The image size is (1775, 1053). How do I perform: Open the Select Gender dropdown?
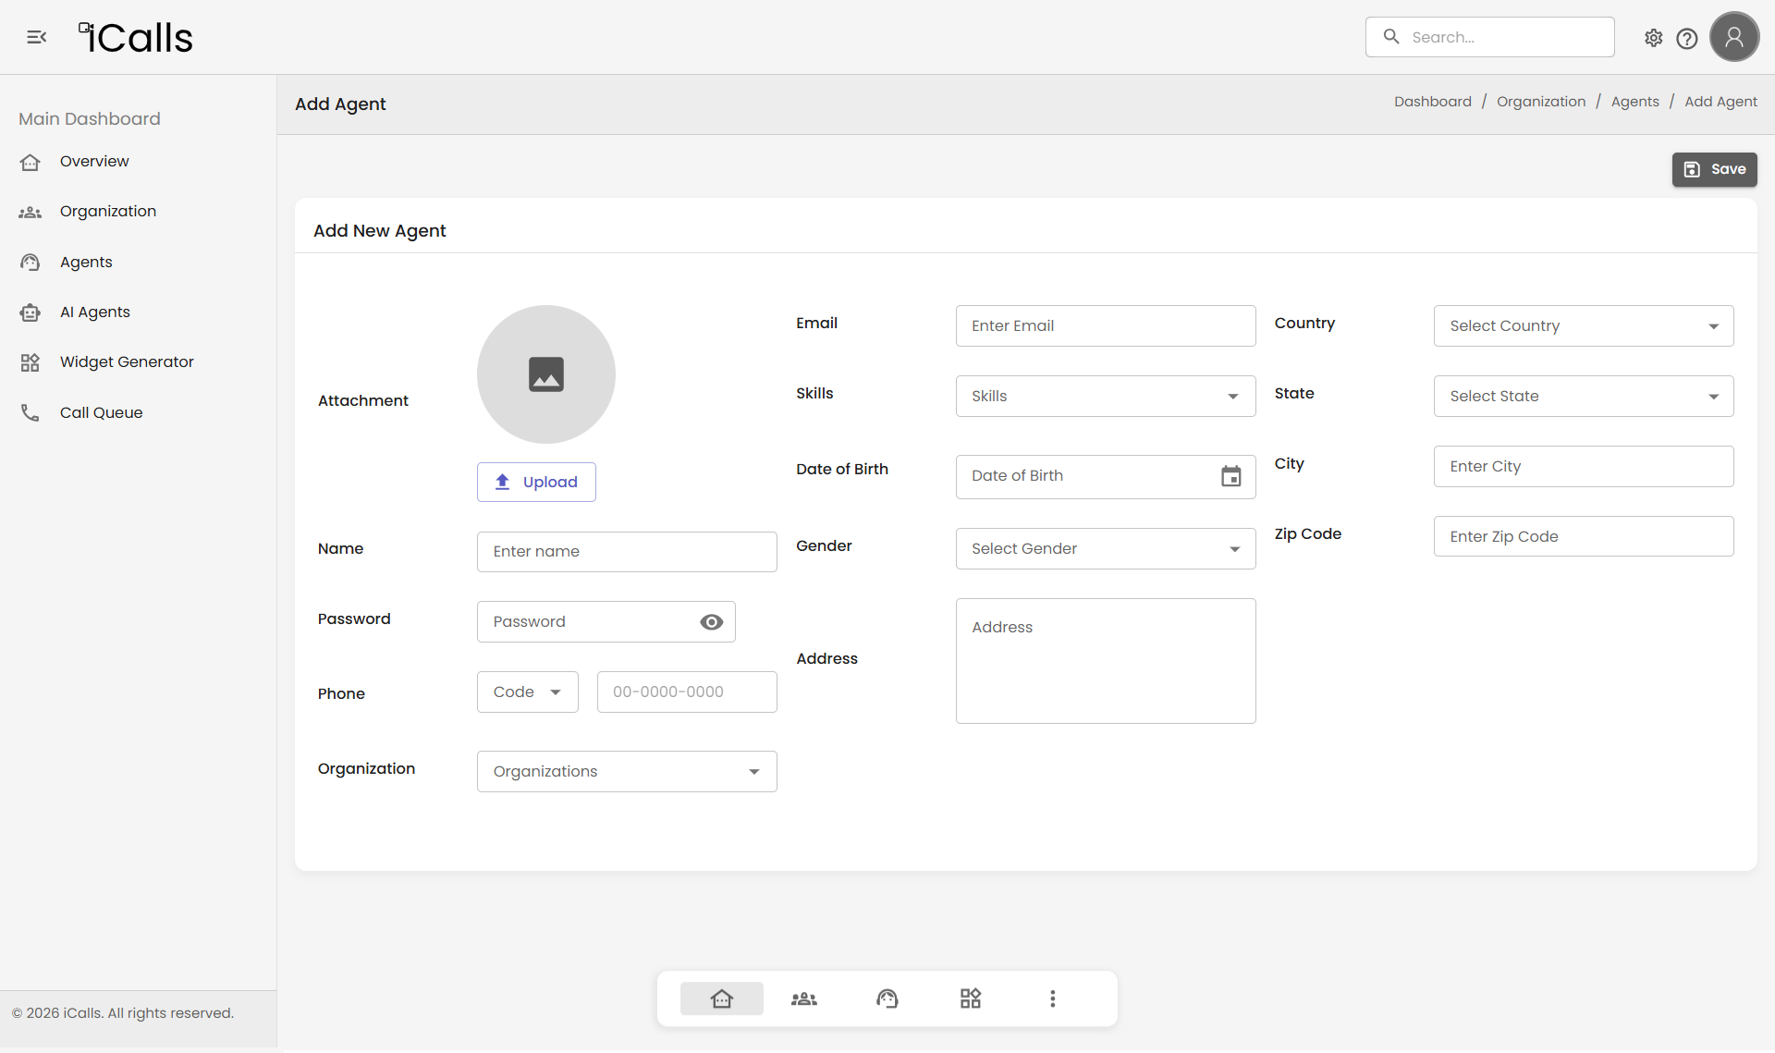click(1105, 549)
